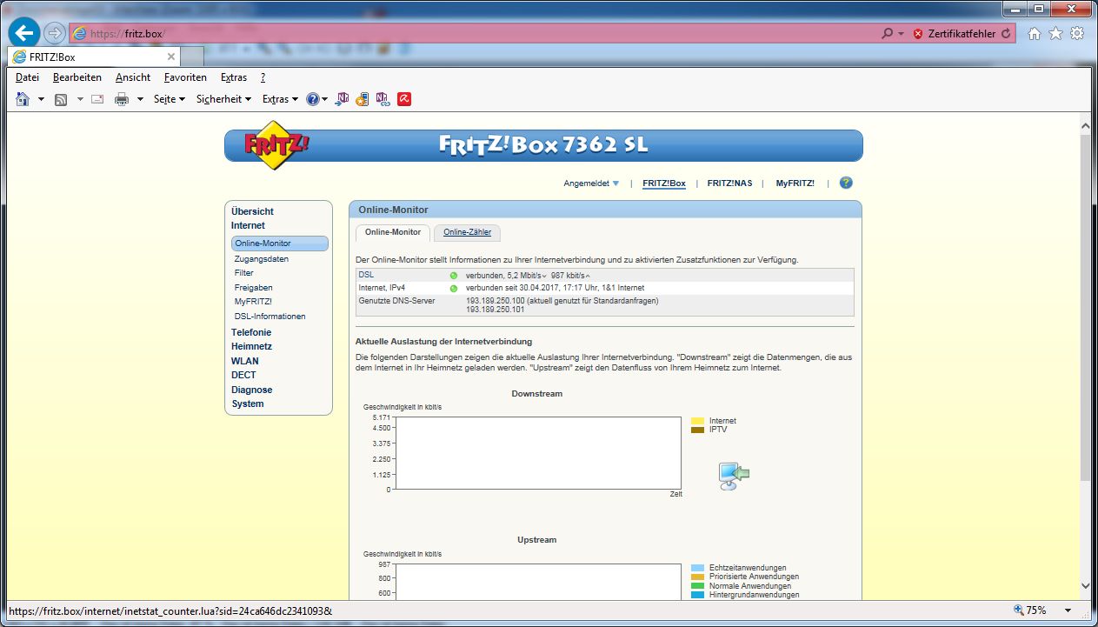Open DSL-Informationen in the sidebar

(270, 317)
